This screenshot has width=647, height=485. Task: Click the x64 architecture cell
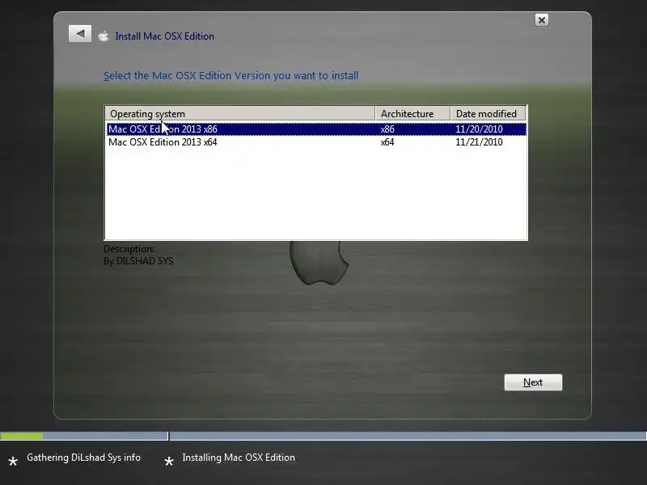click(x=387, y=142)
